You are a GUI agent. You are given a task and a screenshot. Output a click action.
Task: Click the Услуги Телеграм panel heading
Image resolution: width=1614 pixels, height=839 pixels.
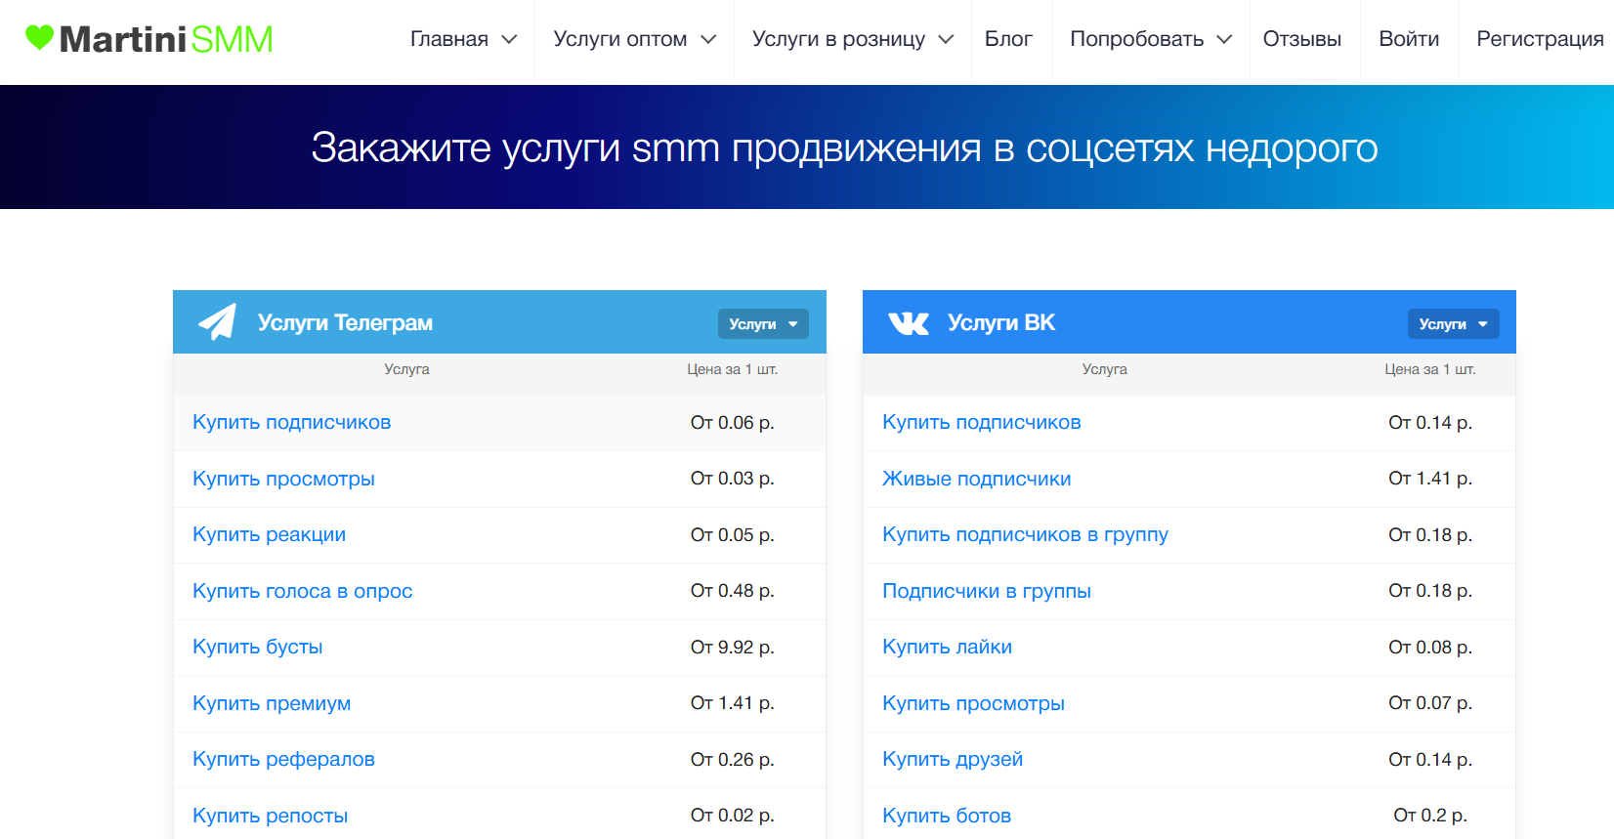point(345,323)
